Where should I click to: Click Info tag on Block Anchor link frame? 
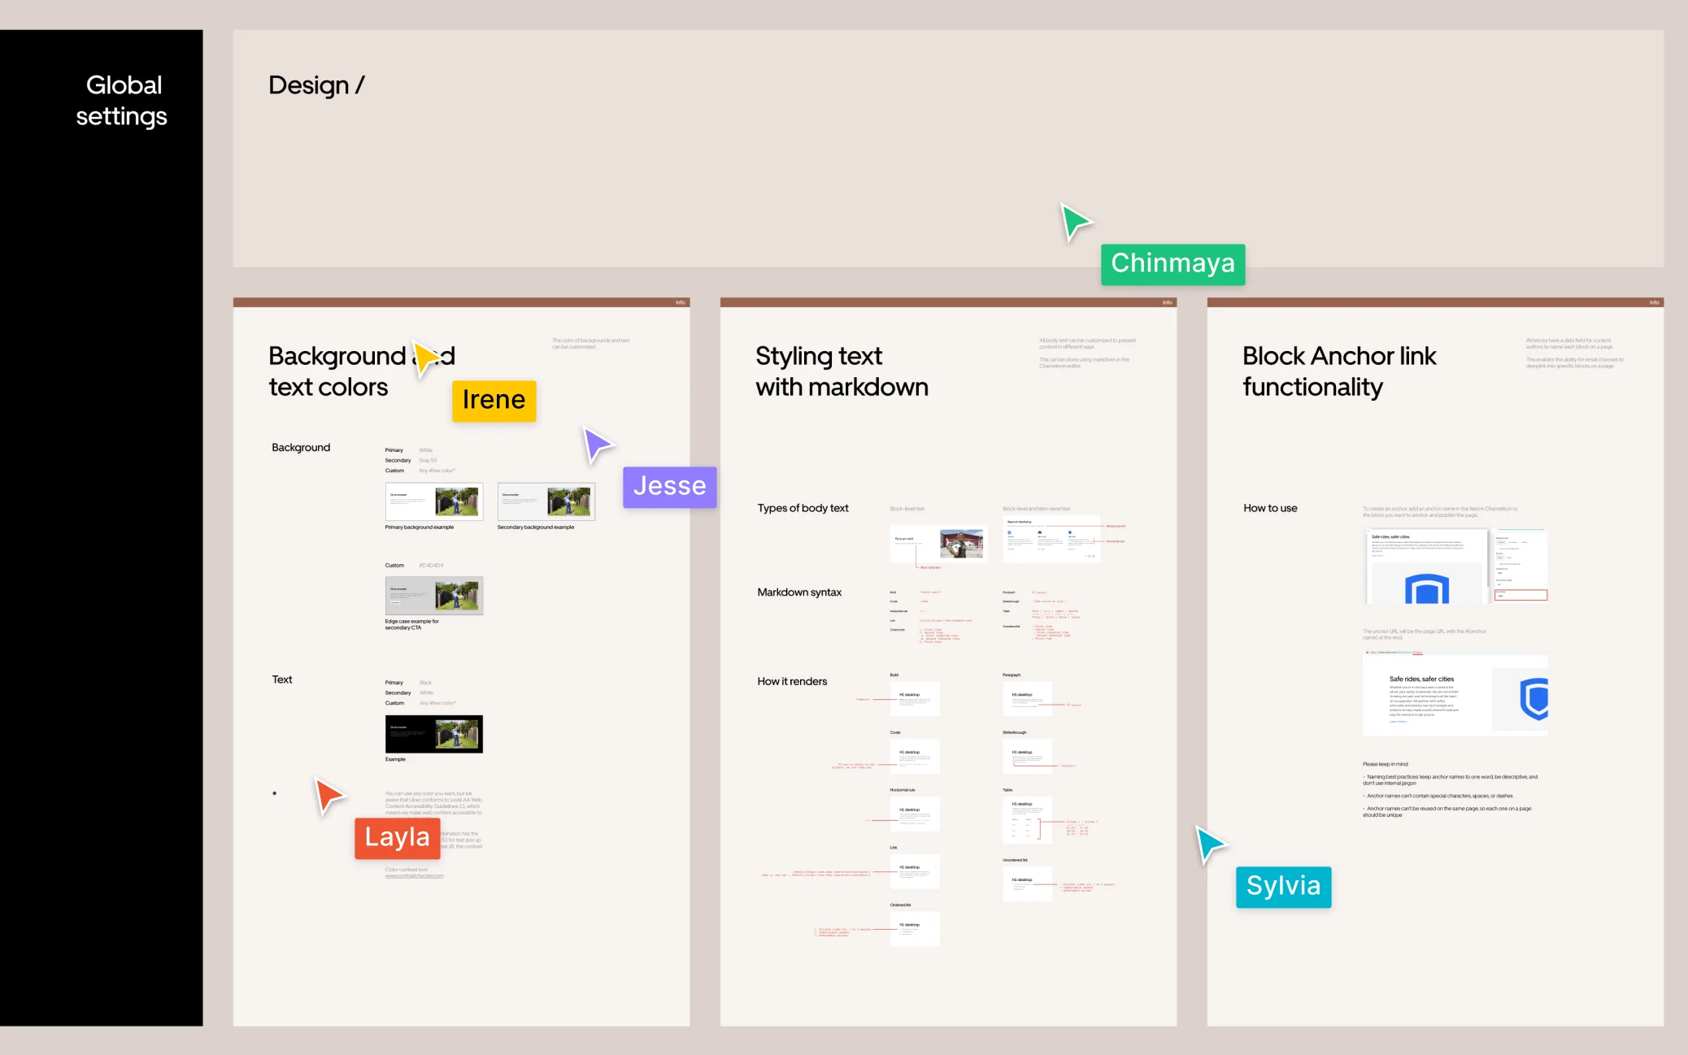(1654, 302)
